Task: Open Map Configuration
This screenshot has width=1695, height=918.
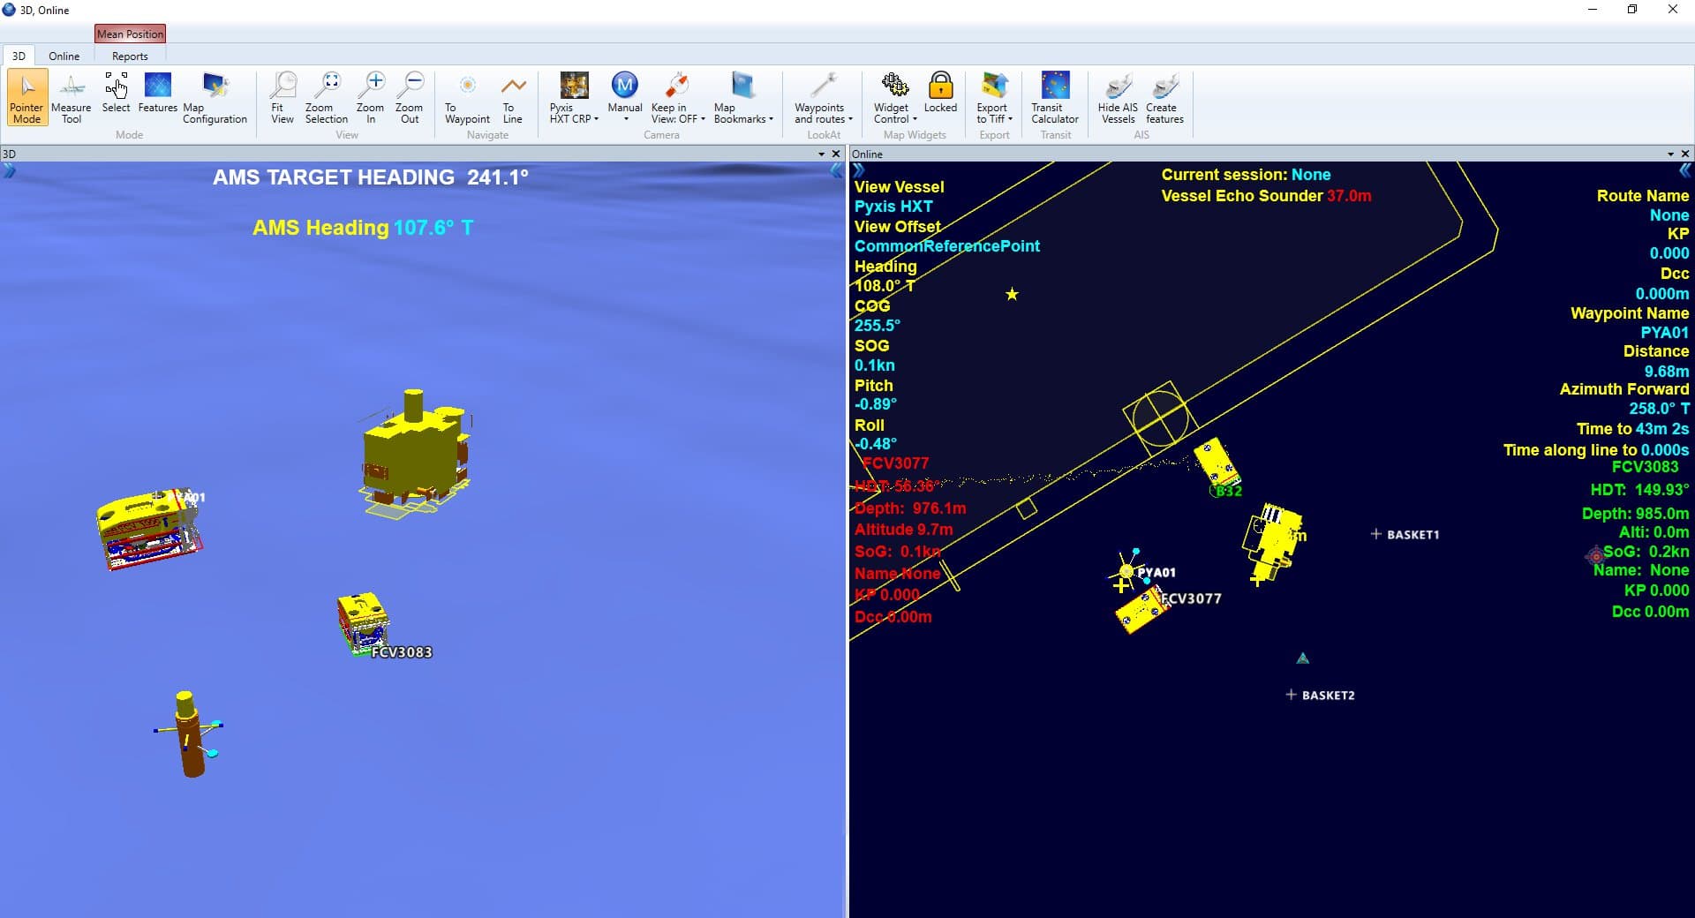Action: (x=215, y=97)
